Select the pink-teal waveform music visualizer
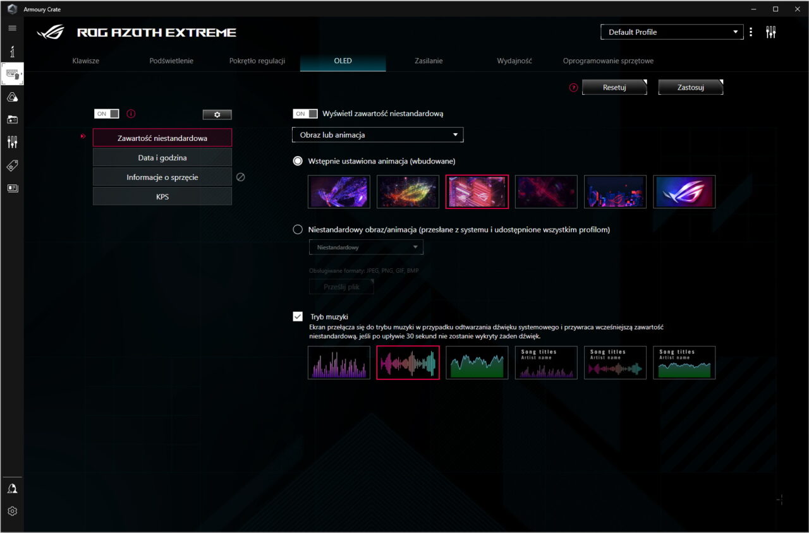The image size is (809, 533). (408, 362)
